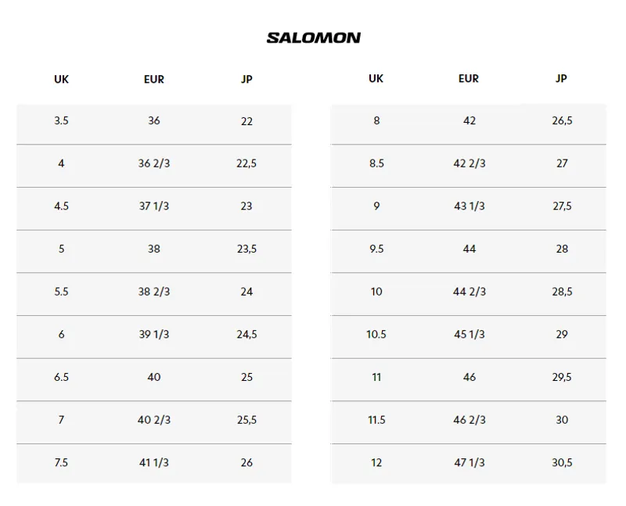Click the Salomon logo
Screen dimensions: 626x506
coord(314,38)
